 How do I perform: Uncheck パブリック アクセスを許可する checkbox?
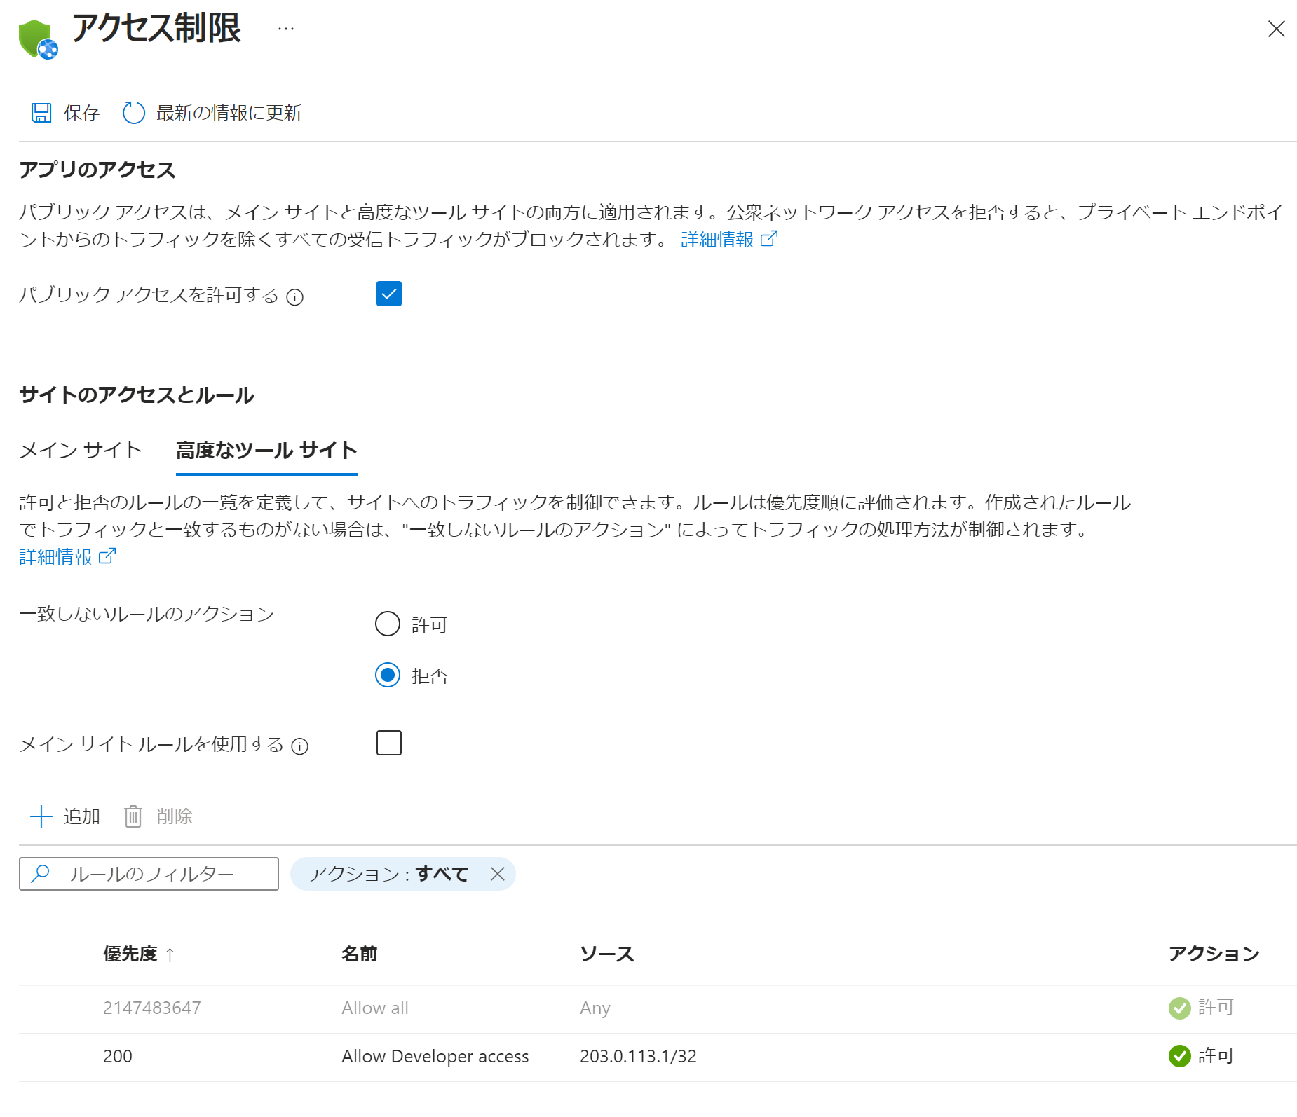click(x=389, y=294)
